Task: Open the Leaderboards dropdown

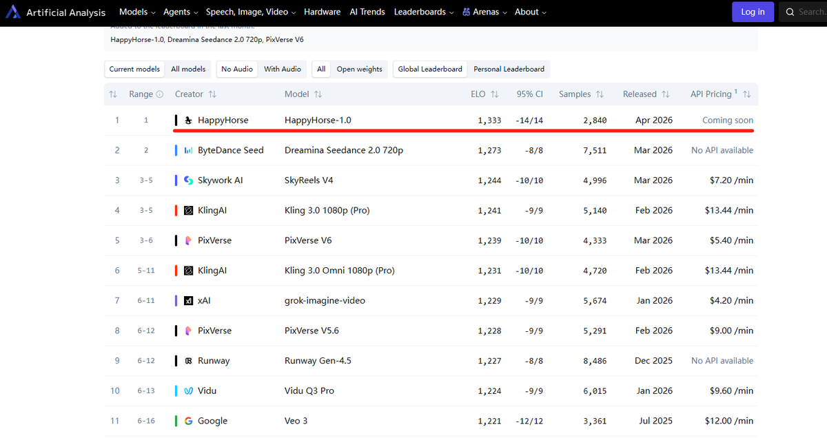Action: coord(423,12)
